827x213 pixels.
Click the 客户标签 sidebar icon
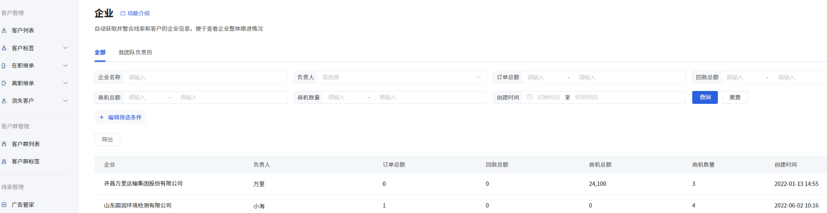pos(4,48)
